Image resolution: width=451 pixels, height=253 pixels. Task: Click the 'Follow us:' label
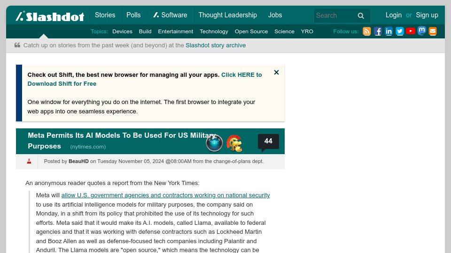coord(346,31)
